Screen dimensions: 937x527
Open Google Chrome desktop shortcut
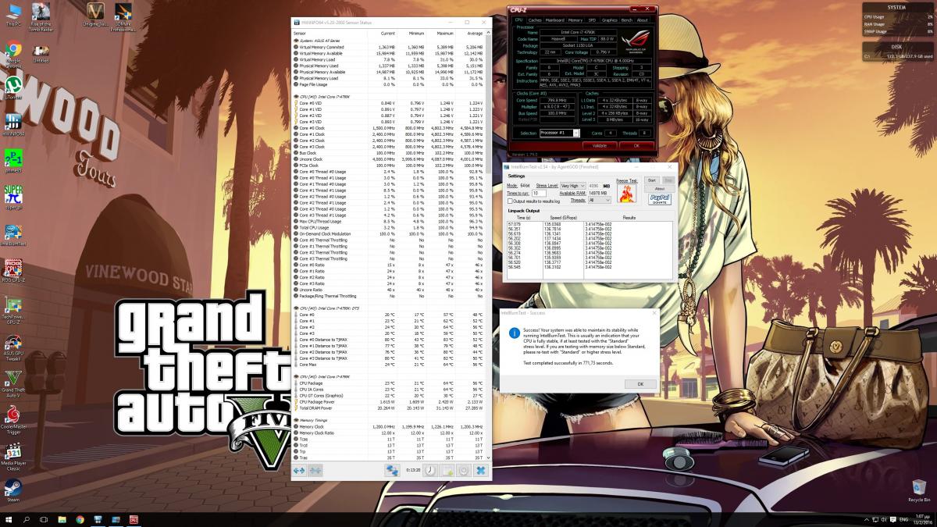(x=12, y=55)
